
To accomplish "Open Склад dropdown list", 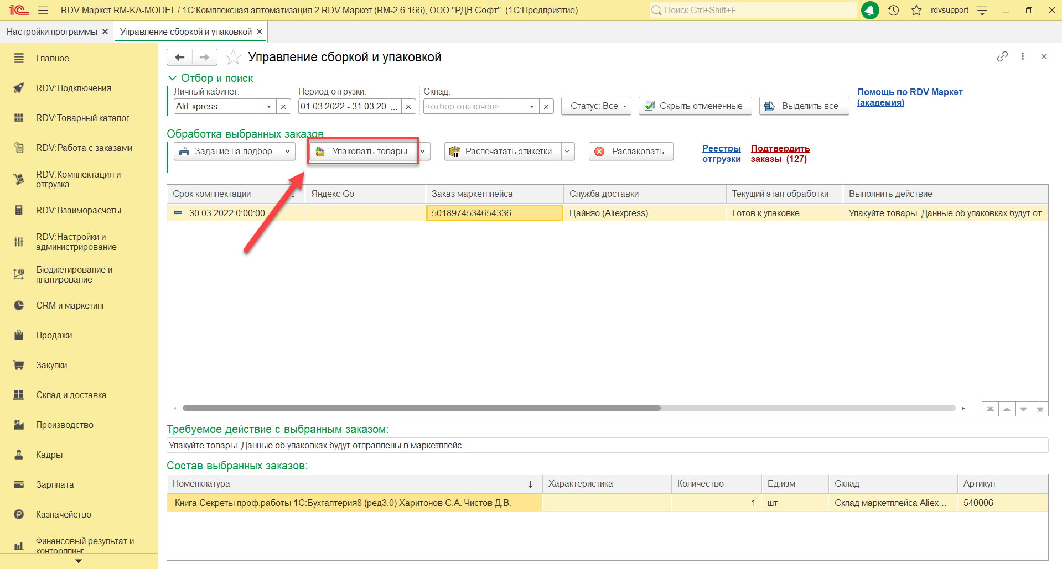I will (532, 106).
